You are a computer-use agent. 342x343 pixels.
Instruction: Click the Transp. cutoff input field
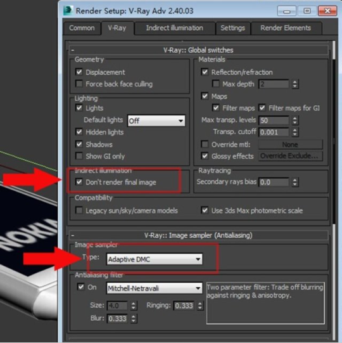pyautogui.click(x=274, y=132)
